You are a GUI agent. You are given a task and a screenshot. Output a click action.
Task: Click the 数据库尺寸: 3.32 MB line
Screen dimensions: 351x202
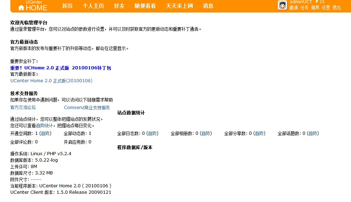(x=31, y=173)
